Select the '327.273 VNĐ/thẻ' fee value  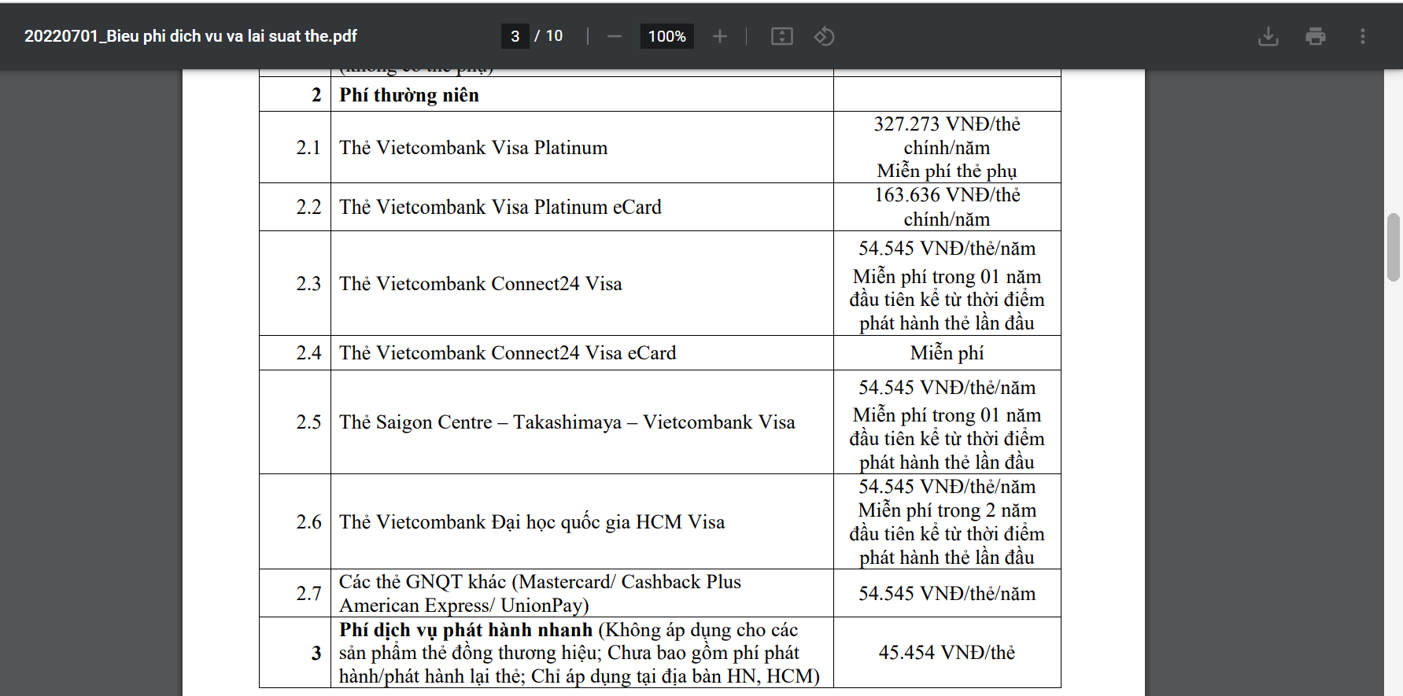click(x=947, y=124)
